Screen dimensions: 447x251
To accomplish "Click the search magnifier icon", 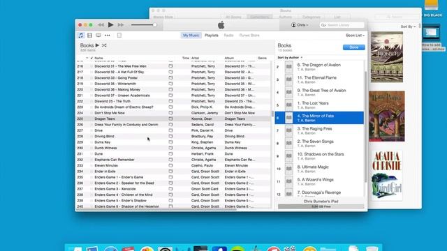I will coord(323,25).
